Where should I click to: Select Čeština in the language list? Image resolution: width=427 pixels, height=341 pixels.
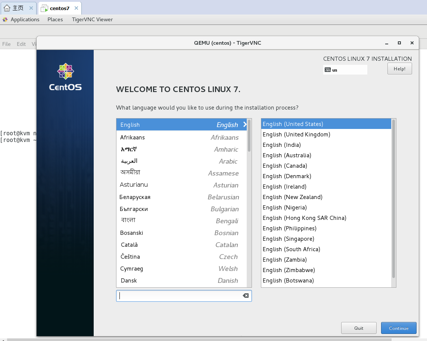[182, 257]
